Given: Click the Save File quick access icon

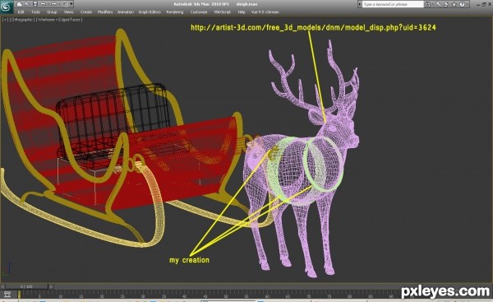Looking at the screenshot, I should click(x=35, y=4).
